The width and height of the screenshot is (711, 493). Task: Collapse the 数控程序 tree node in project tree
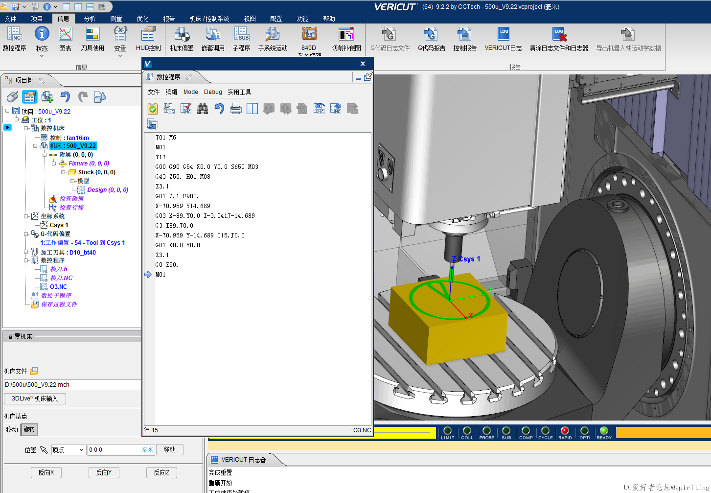[x=26, y=260]
